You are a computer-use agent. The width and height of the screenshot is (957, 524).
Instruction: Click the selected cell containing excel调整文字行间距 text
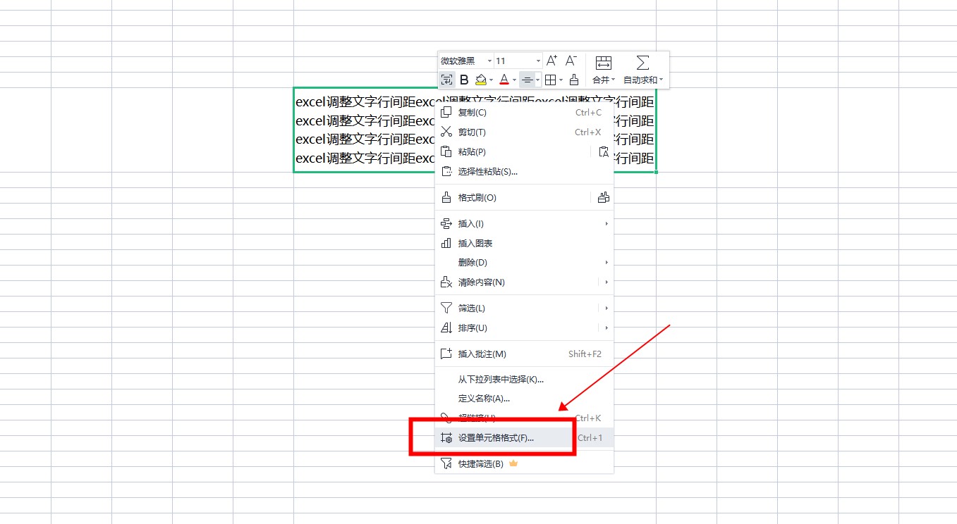point(353,130)
